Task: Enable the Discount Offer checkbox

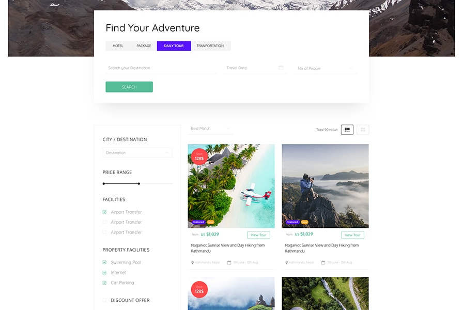Action: [104, 300]
